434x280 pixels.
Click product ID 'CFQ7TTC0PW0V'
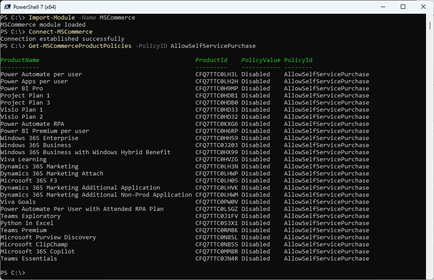pyautogui.click(x=217, y=202)
